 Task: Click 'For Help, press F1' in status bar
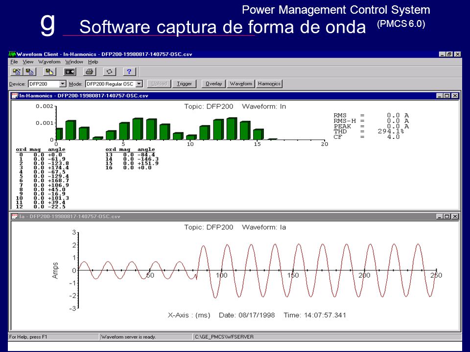click(28, 337)
